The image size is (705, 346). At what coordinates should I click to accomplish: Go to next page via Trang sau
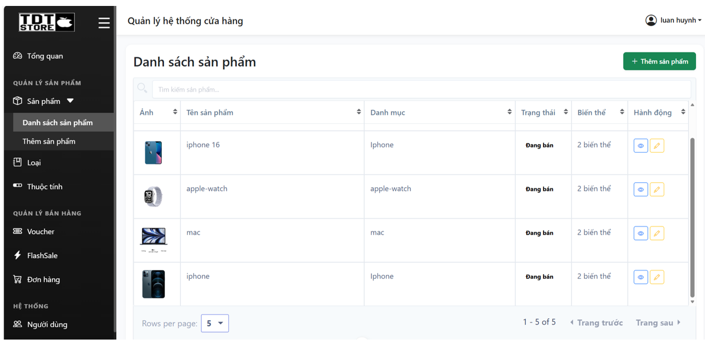click(658, 323)
